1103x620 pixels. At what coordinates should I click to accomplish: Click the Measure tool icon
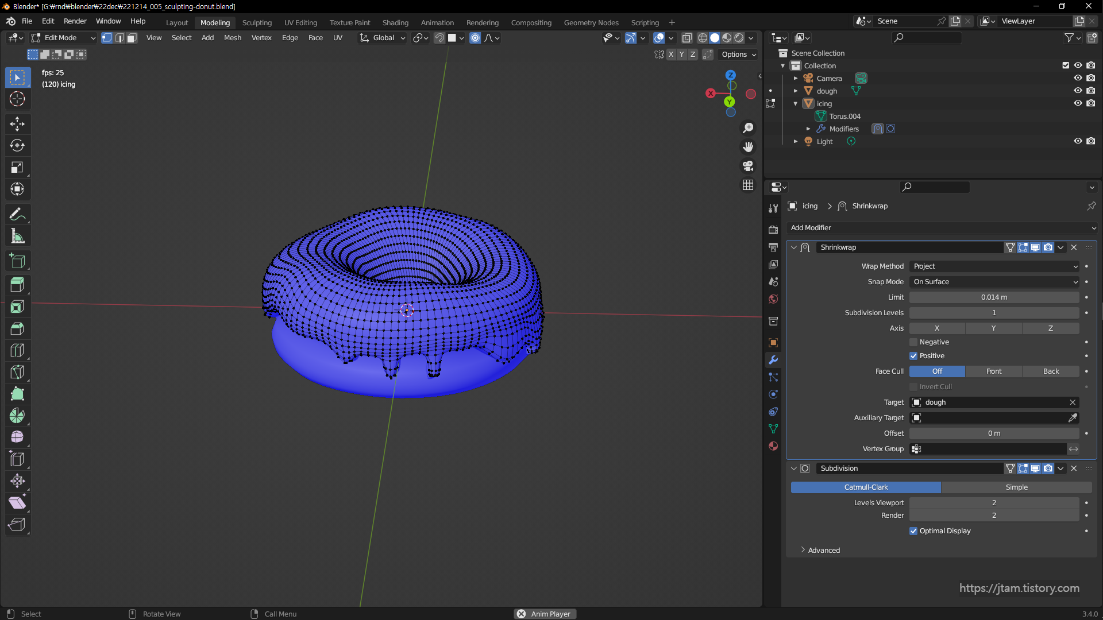point(17,237)
